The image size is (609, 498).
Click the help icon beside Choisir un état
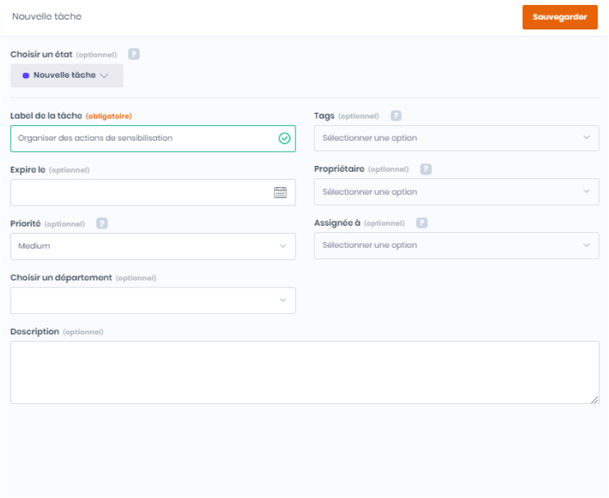point(134,55)
